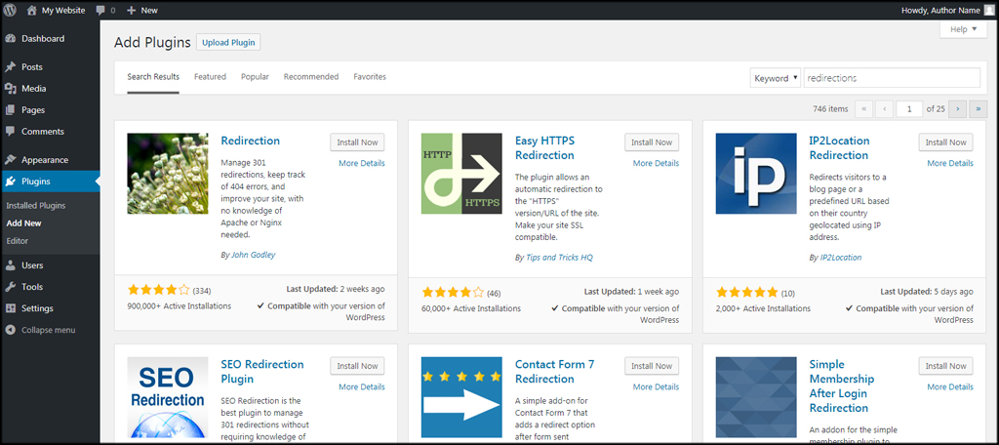Image resolution: width=999 pixels, height=445 pixels.
Task: Open More Details for IP2Location Redirection
Action: click(x=950, y=163)
